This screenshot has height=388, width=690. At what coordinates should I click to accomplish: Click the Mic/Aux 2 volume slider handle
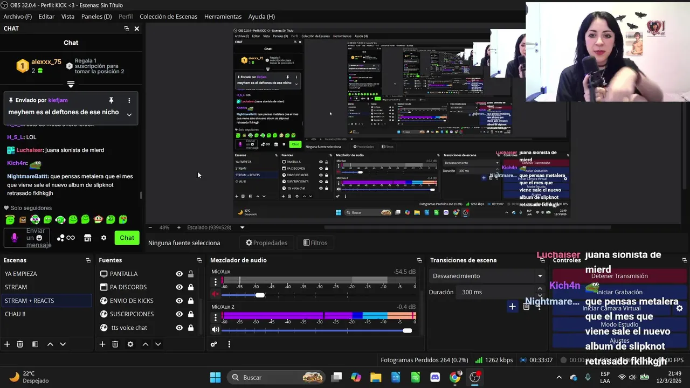(407, 330)
